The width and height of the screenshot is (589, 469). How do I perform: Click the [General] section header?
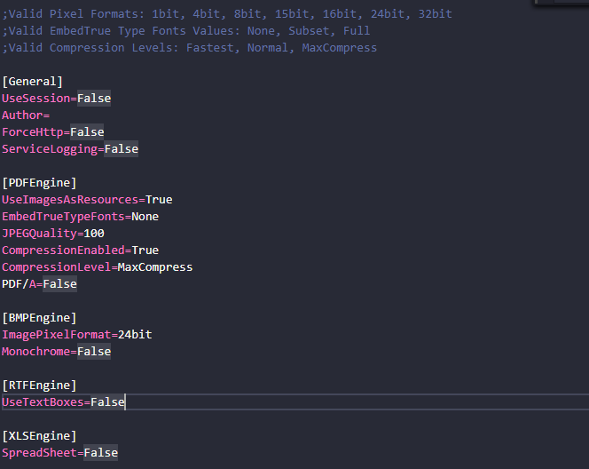click(x=32, y=82)
